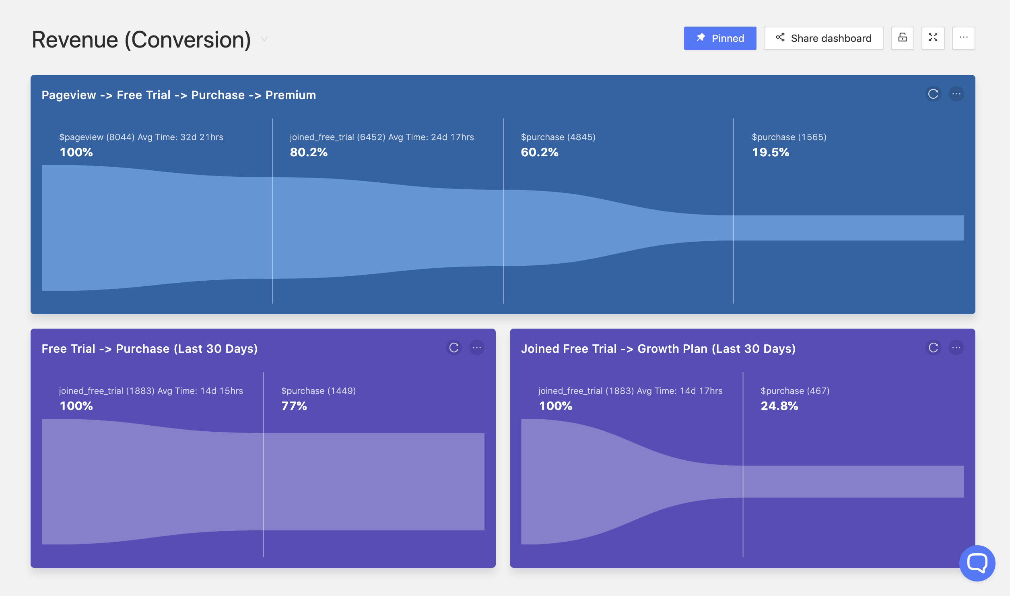Enter fullscreen mode for the dashboard
Screen dimensions: 1010x596
[934, 38]
